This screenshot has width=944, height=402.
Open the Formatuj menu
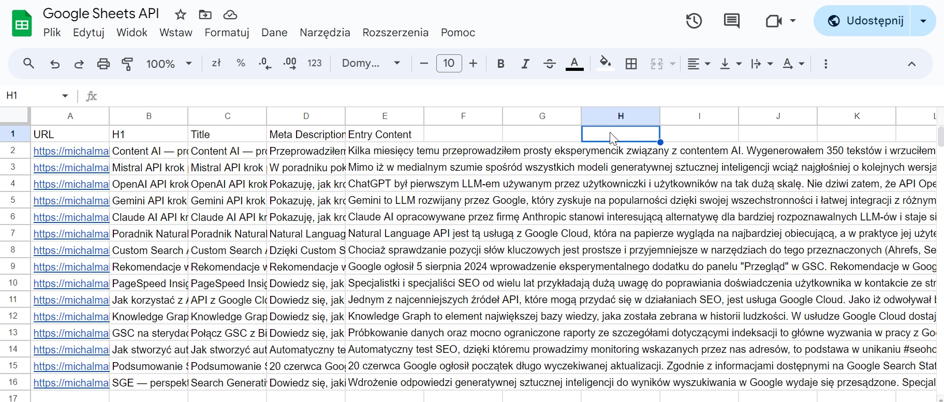point(227,33)
